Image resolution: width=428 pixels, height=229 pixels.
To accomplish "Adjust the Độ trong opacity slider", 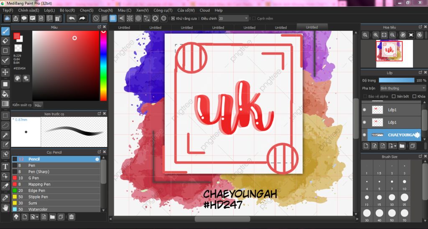I will coord(396,80).
